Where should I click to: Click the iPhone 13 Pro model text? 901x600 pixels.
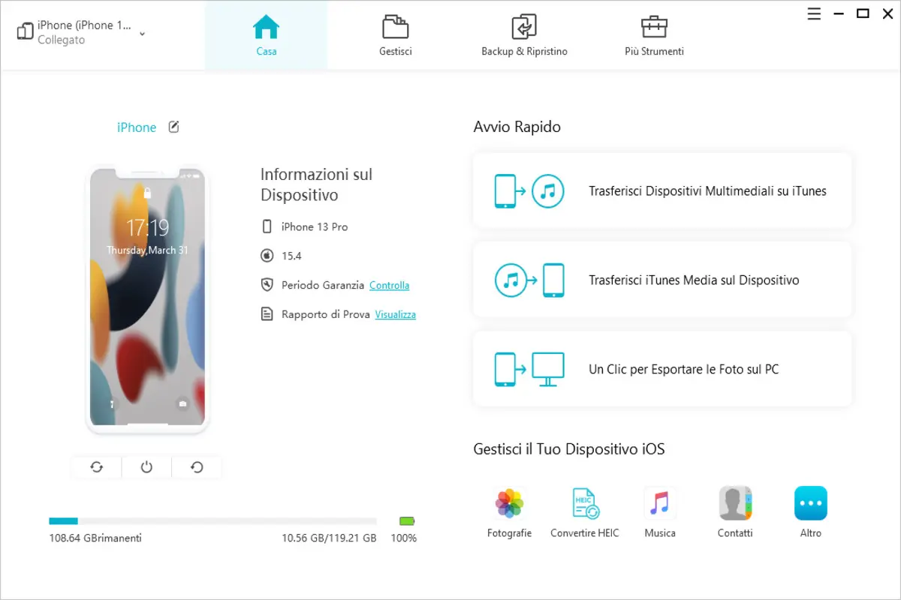[x=315, y=226]
